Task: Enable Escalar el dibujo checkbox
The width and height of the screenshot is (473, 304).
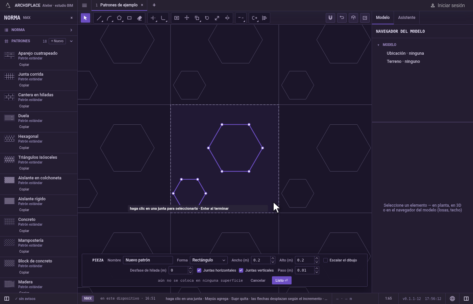Action: pos(325,260)
